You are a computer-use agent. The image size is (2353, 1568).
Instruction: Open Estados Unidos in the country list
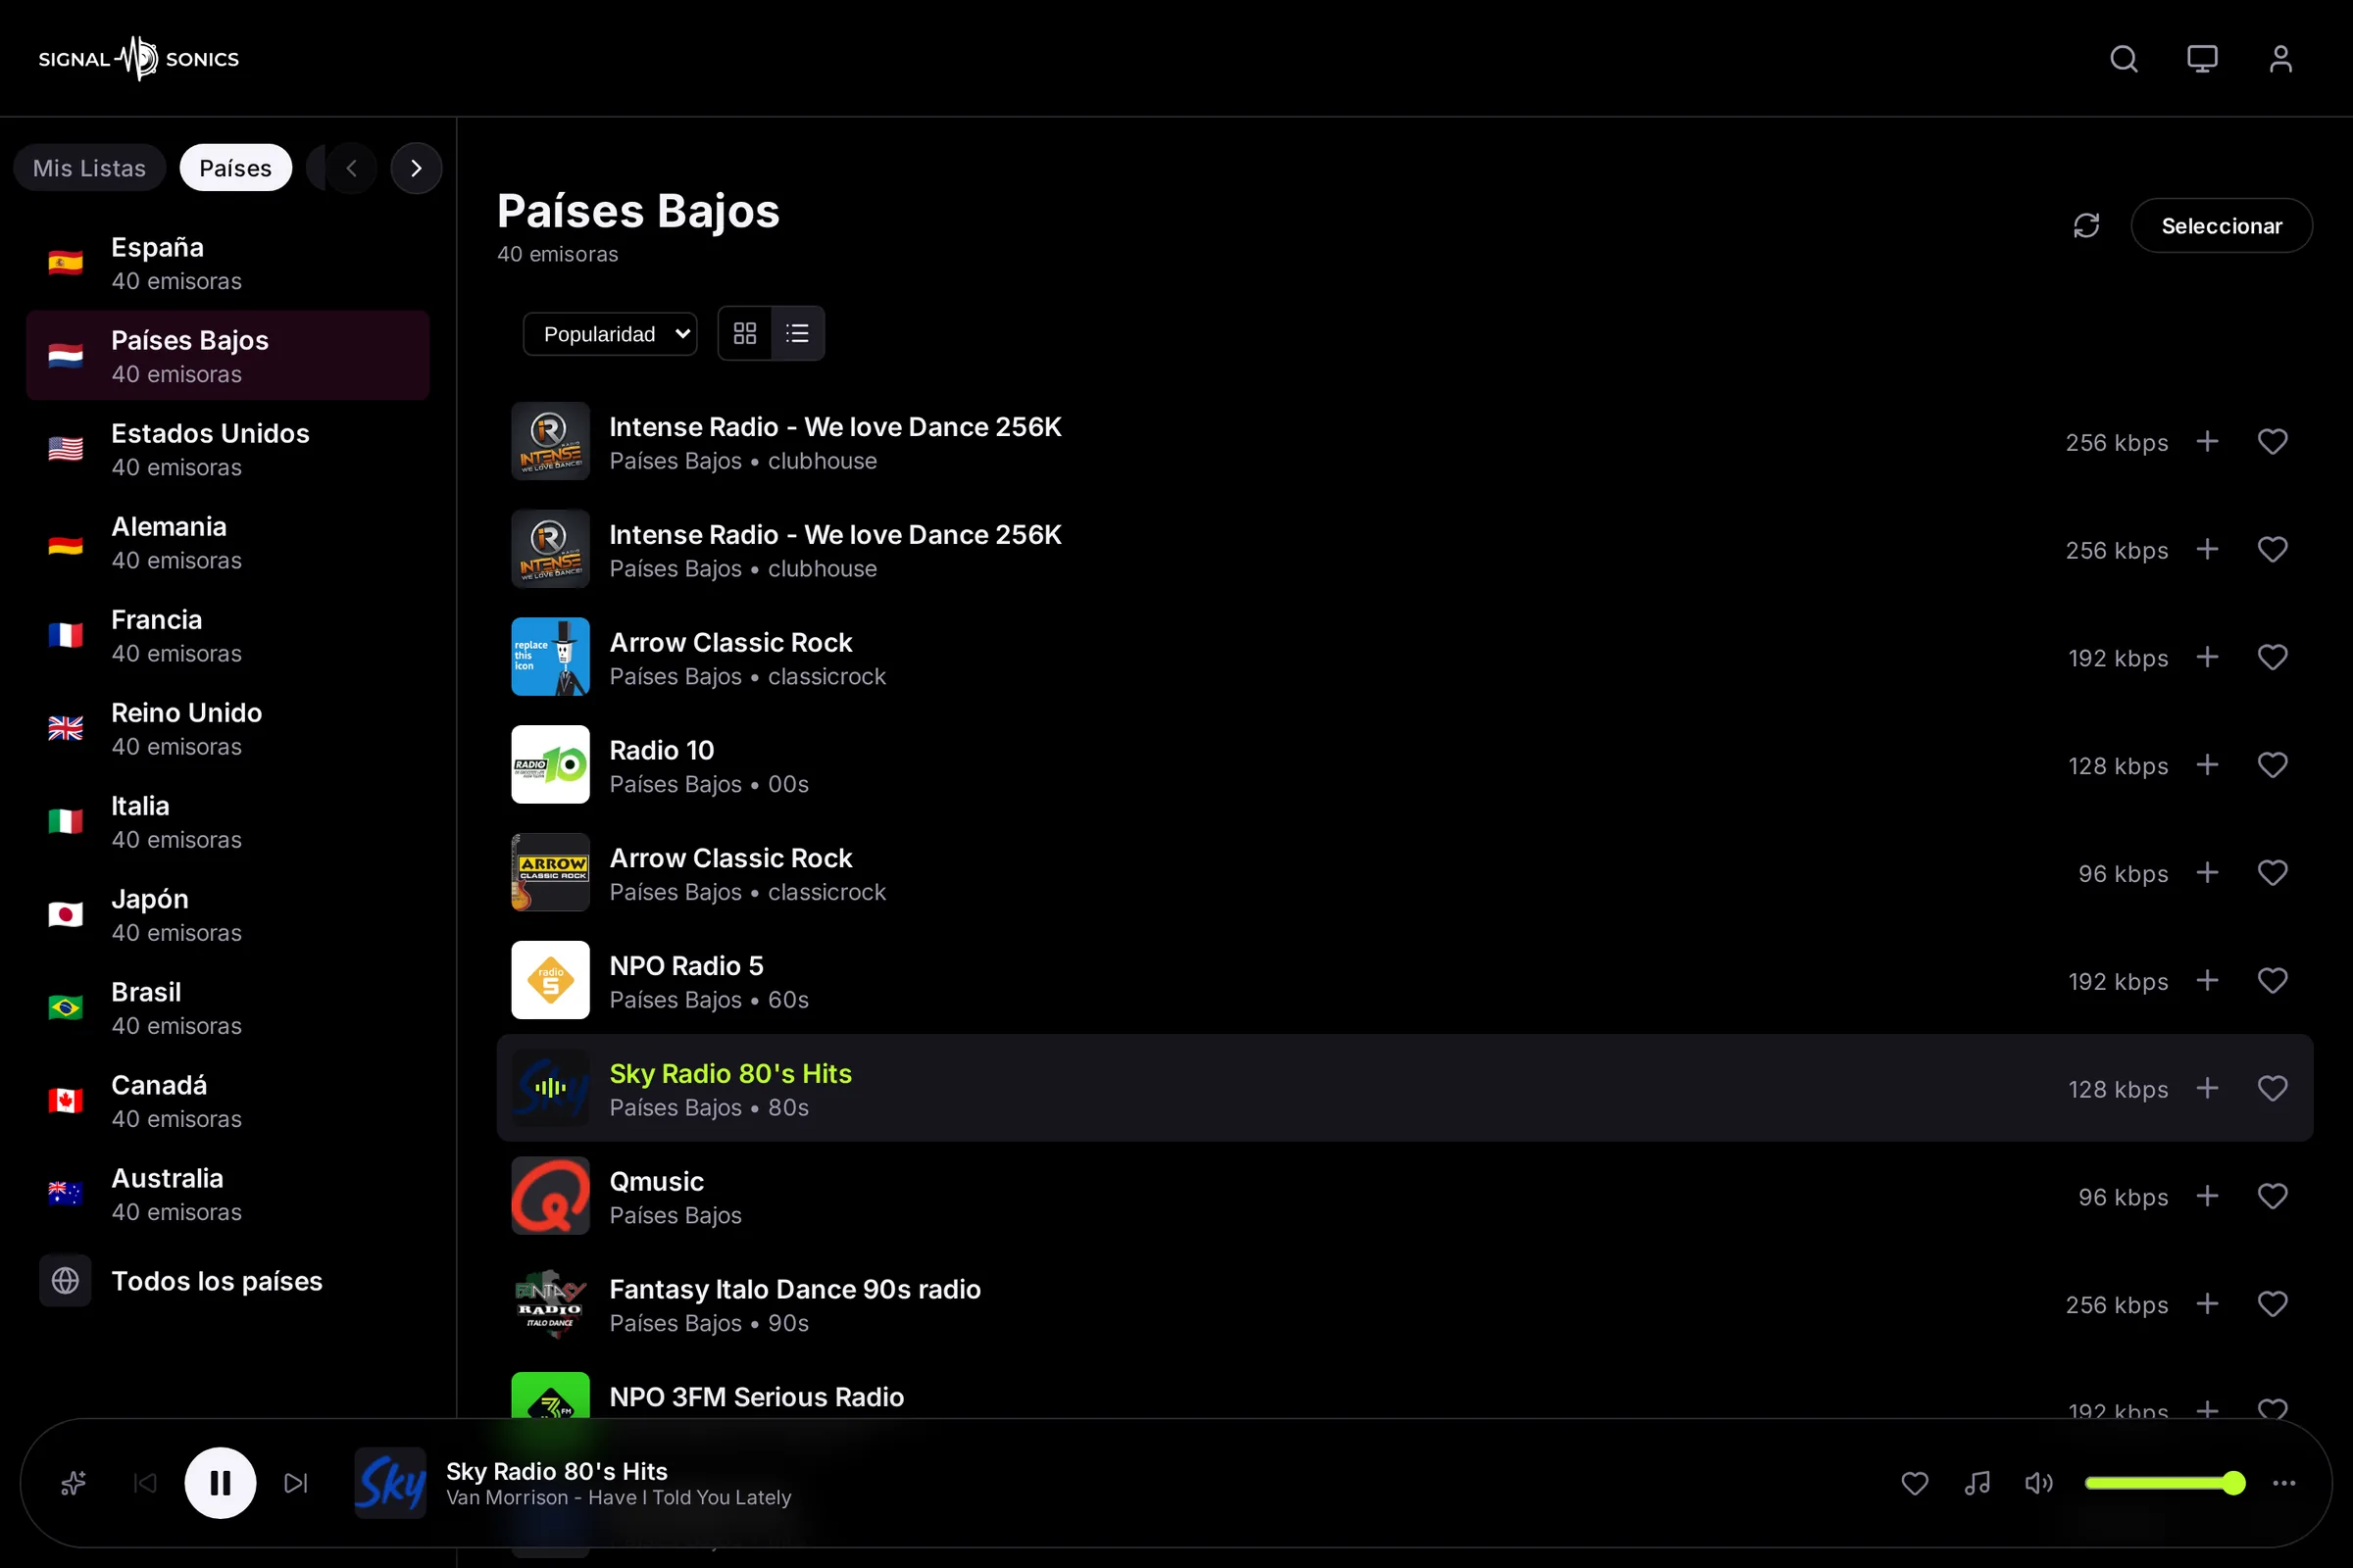228,449
